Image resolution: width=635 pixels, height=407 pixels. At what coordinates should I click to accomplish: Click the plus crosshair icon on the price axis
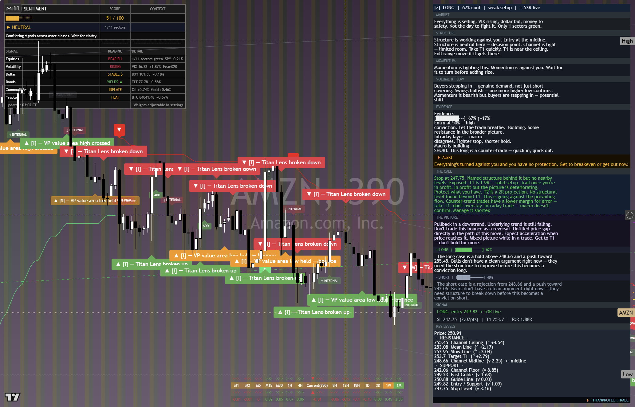tap(630, 215)
